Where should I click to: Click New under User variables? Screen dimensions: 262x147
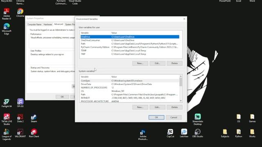(x=140, y=63)
